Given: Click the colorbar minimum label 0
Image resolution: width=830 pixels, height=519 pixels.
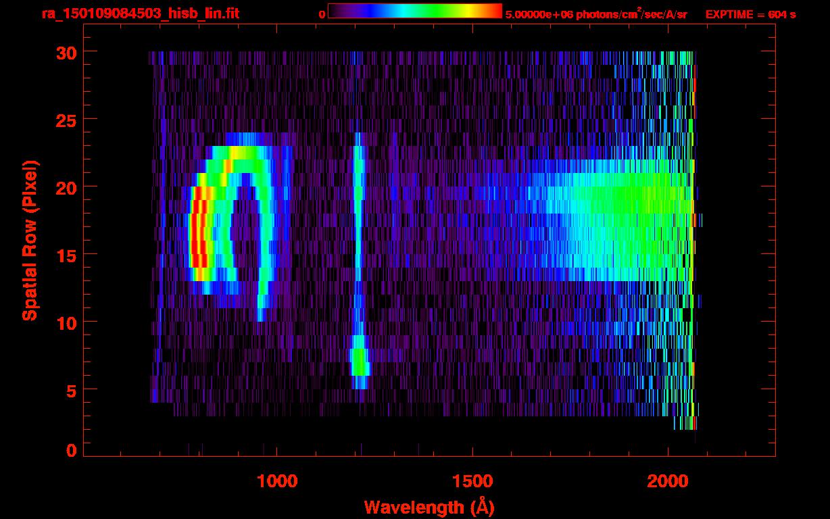Looking at the screenshot, I should (x=322, y=14).
